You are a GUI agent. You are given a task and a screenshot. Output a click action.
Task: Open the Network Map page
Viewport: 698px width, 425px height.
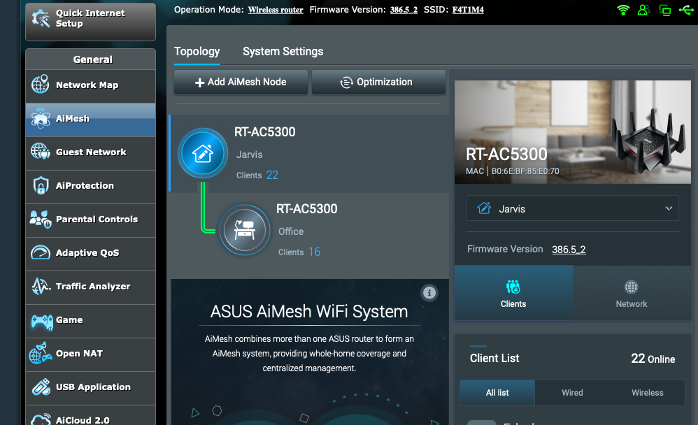(x=90, y=87)
